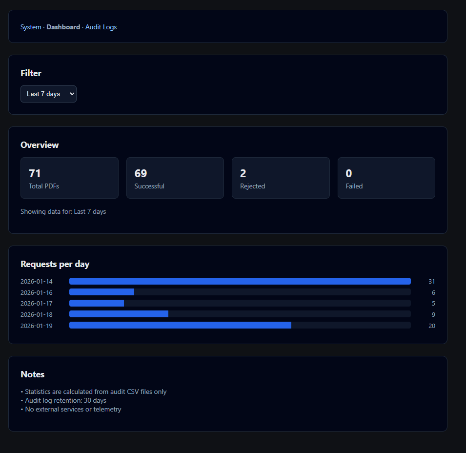Click the Rejected stat card showing 2
466x453 pixels.
[281, 178]
